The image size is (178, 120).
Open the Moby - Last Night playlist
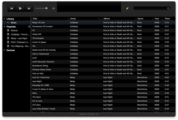tap(19, 38)
